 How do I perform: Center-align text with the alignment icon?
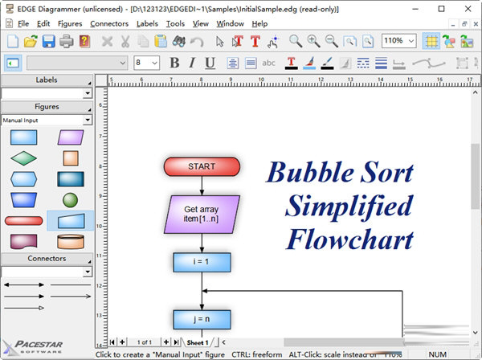[233, 63]
